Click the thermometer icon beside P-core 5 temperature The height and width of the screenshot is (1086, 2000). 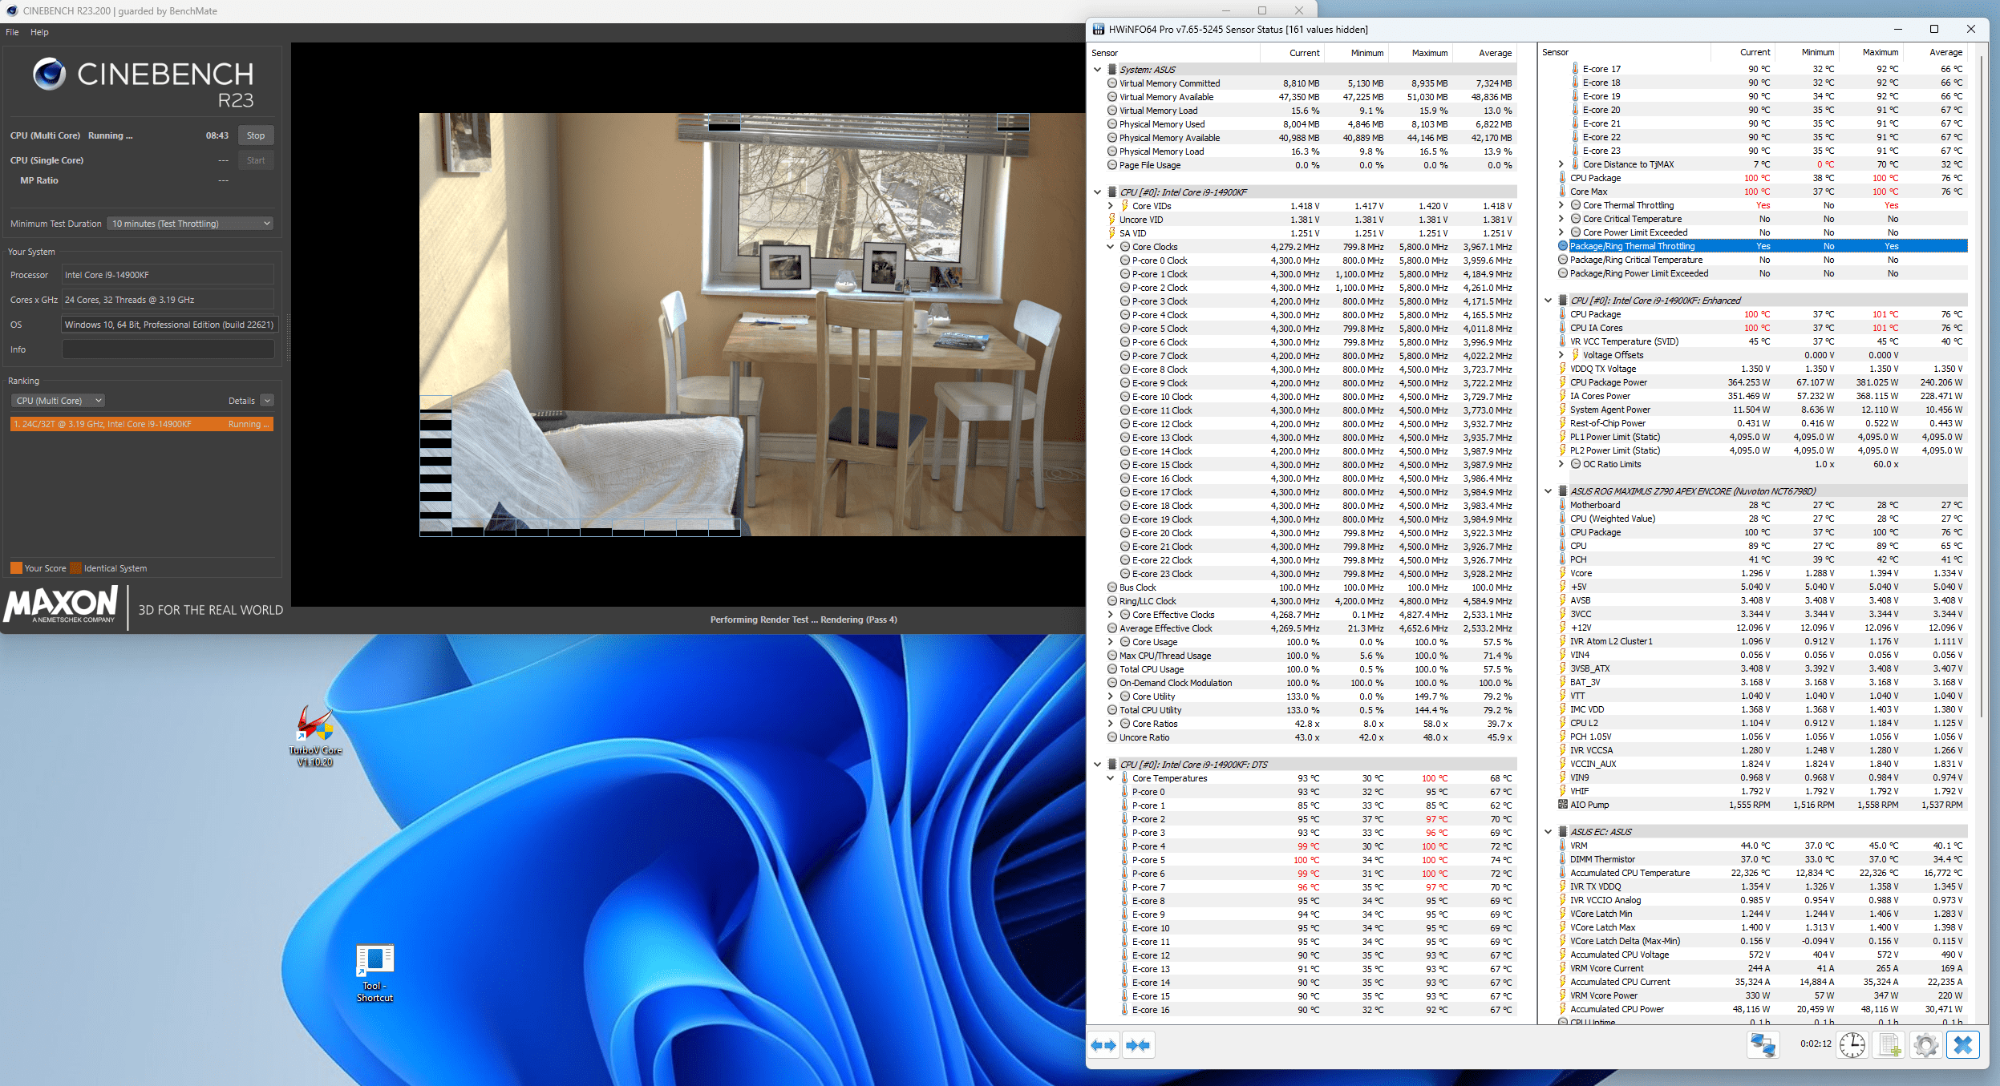(1125, 860)
